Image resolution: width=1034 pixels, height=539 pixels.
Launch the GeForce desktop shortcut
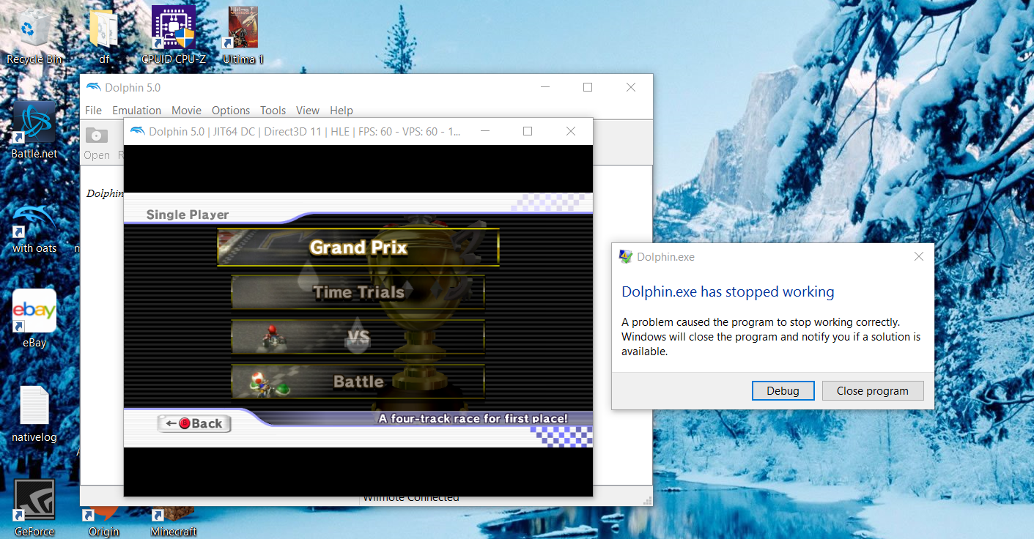pyautogui.click(x=34, y=508)
